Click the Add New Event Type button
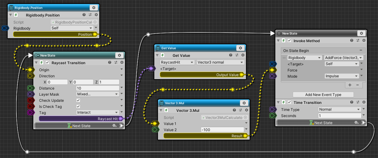Image resolution: width=378 pixels, height=158 pixels. click(323, 95)
